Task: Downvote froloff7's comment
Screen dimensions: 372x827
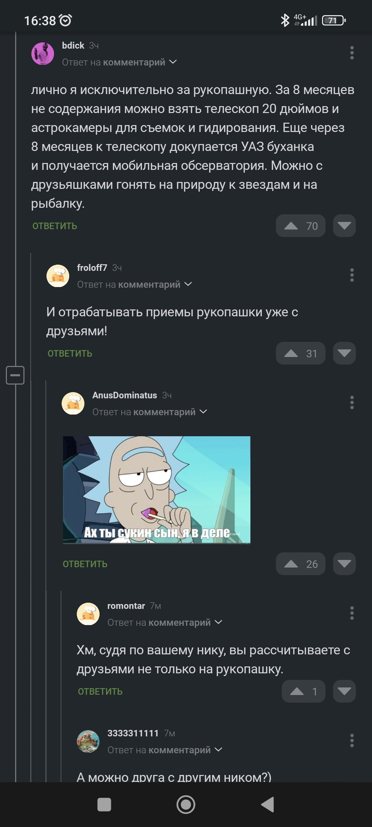Action: click(344, 353)
